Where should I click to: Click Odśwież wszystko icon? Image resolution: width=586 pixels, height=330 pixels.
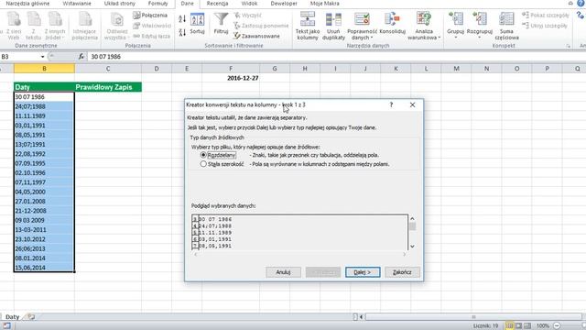(x=117, y=19)
